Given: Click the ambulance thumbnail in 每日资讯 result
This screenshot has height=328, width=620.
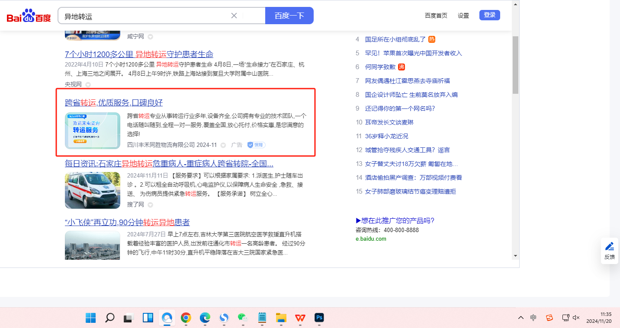Looking at the screenshot, I should pyautogui.click(x=93, y=190).
